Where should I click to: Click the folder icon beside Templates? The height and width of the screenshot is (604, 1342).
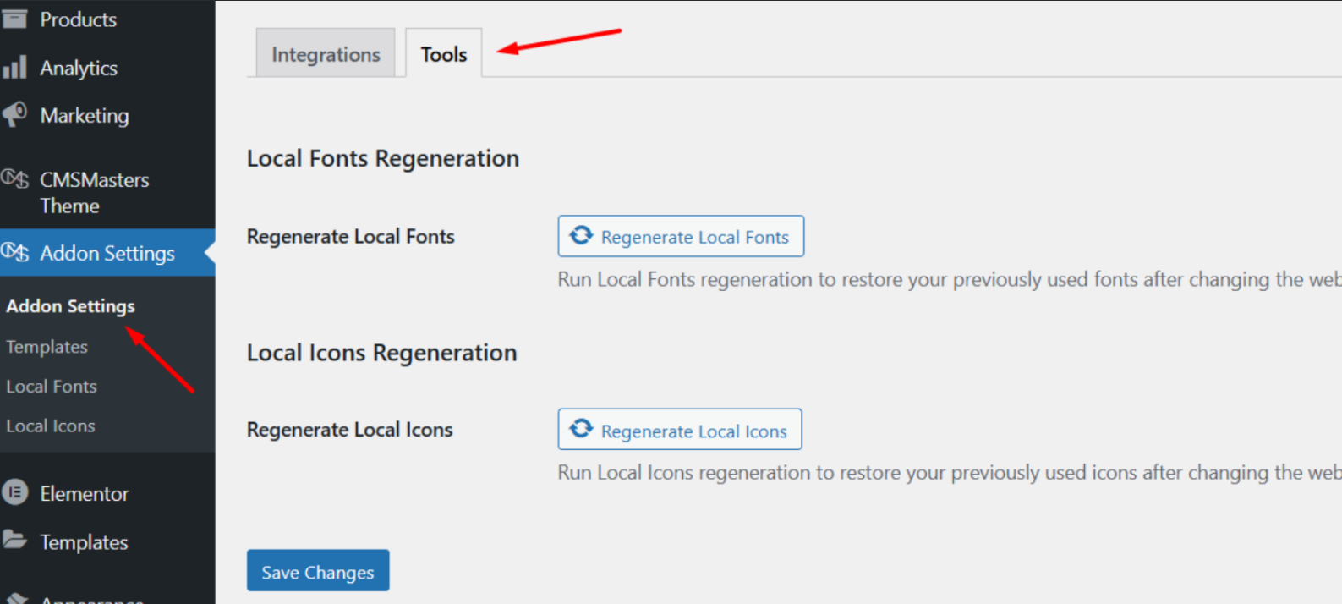[x=14, y=540]
